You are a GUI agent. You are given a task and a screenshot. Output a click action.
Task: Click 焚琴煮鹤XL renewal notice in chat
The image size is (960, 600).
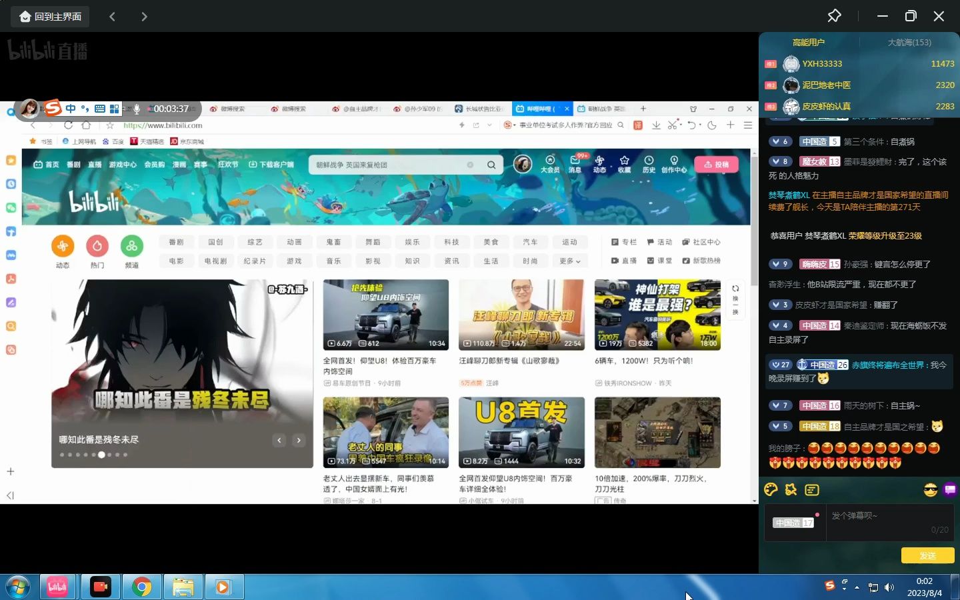point(859,201)
